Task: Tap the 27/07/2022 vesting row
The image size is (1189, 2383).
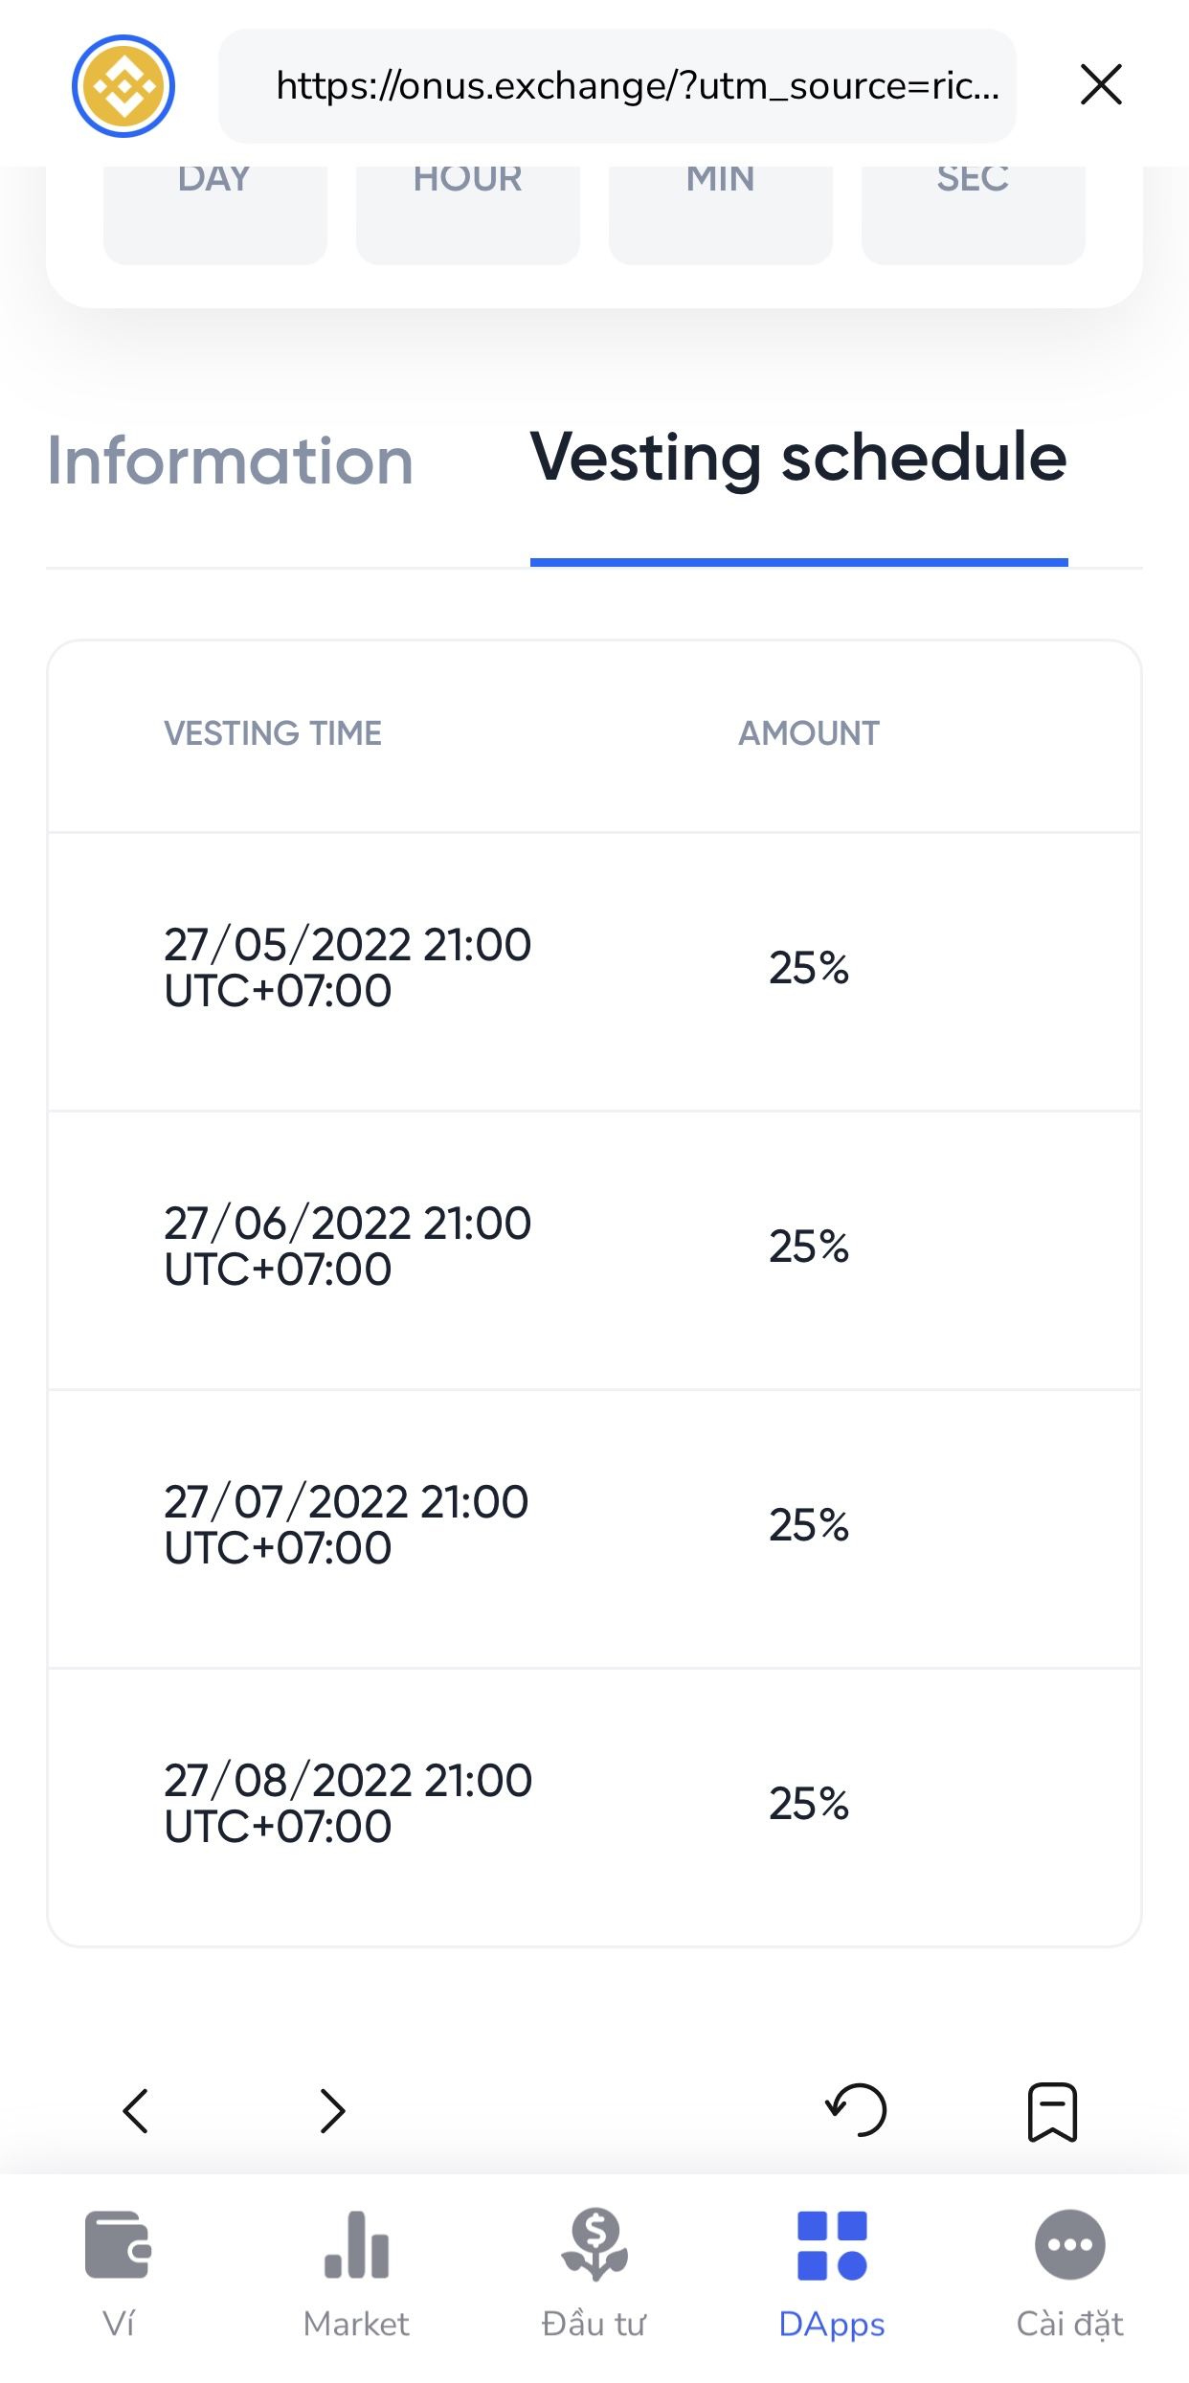Action: point(594,1525)
